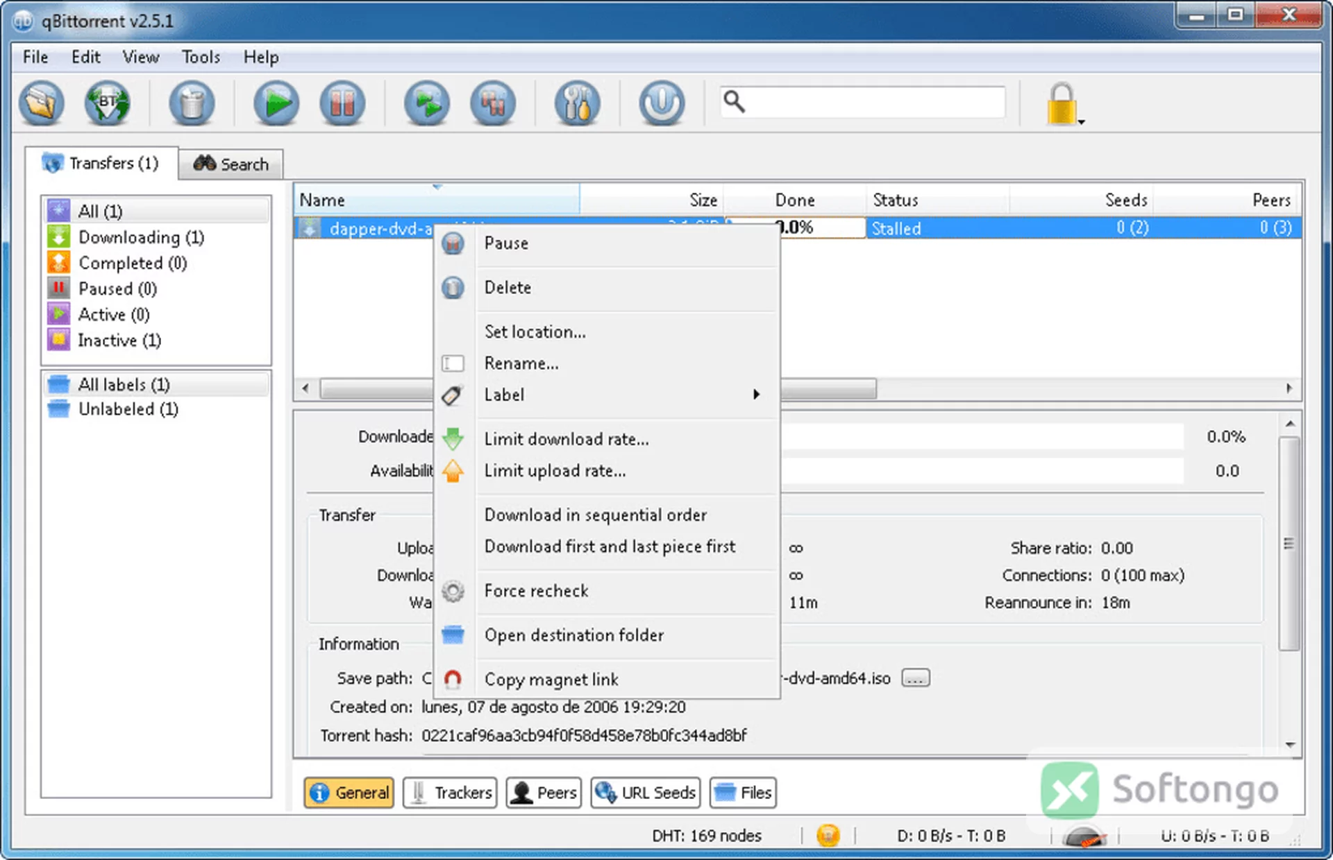Select the Transfers (1) tab
Screen dimensions: 1333x860
(101, 163)
